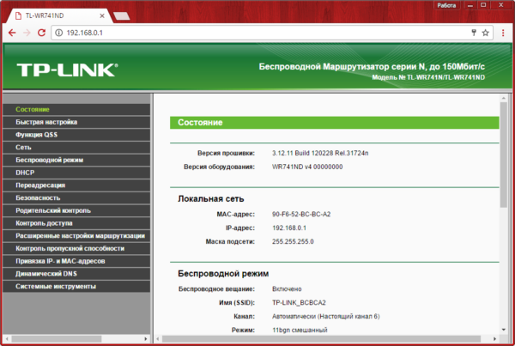The height and width of the screenshot is (346, 515).
Task: Click the Локальная сеть heading
Action: coord(211,199)
